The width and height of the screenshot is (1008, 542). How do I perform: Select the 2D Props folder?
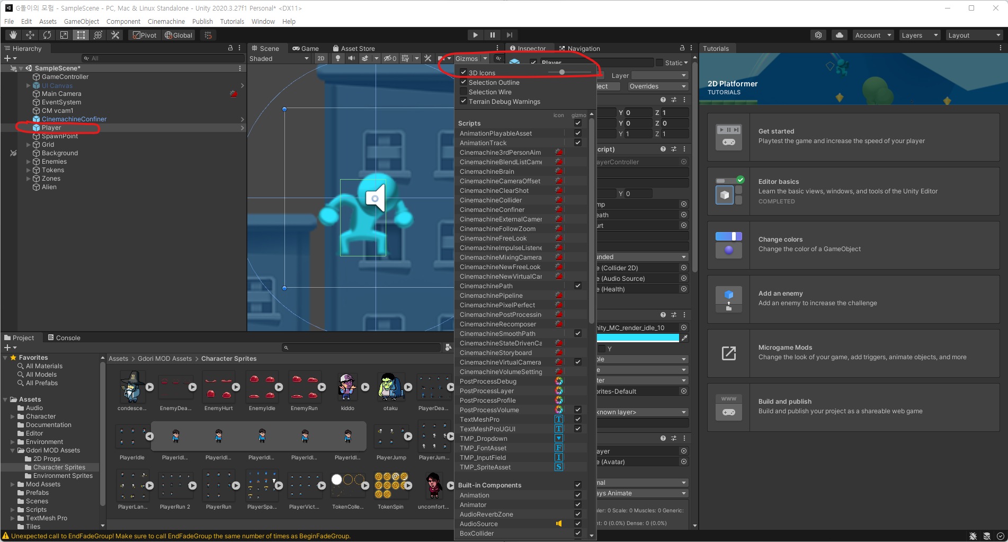coord(47,459)
